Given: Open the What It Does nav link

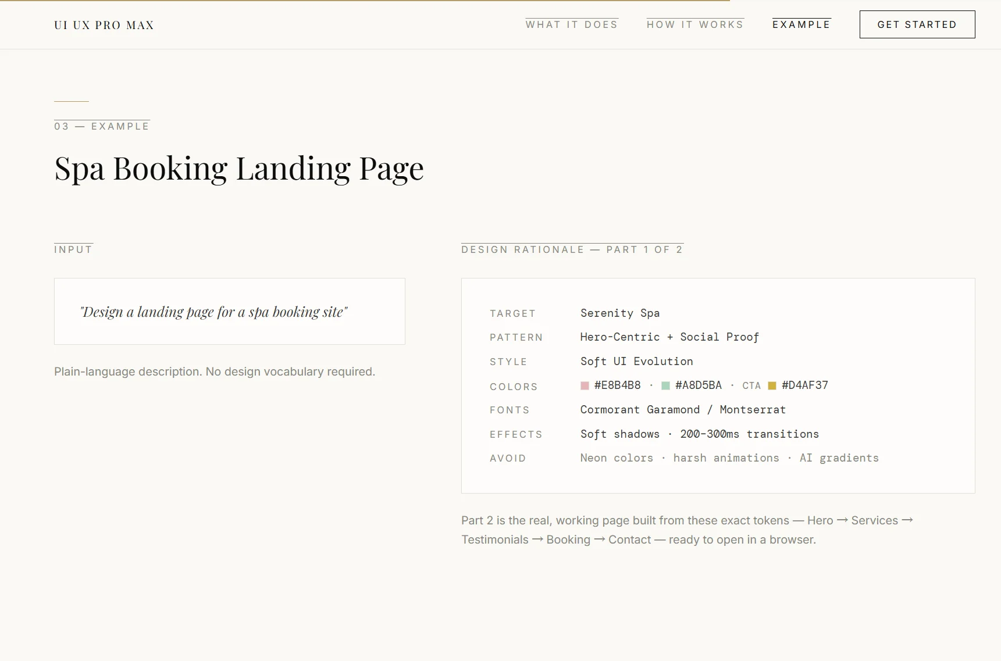Looking at the screenshot, I should (572, 24).
